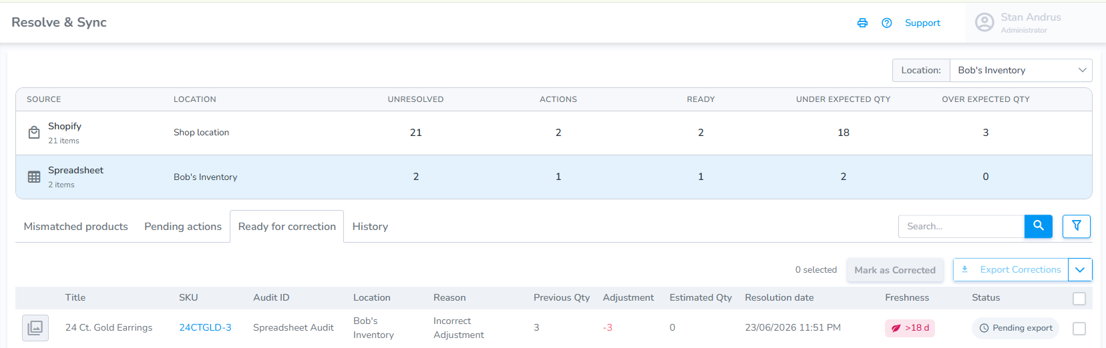Open the help question mark icon
Image resolution: width=1106 pixels, height=348 pixels.
(x=886, y=23)
